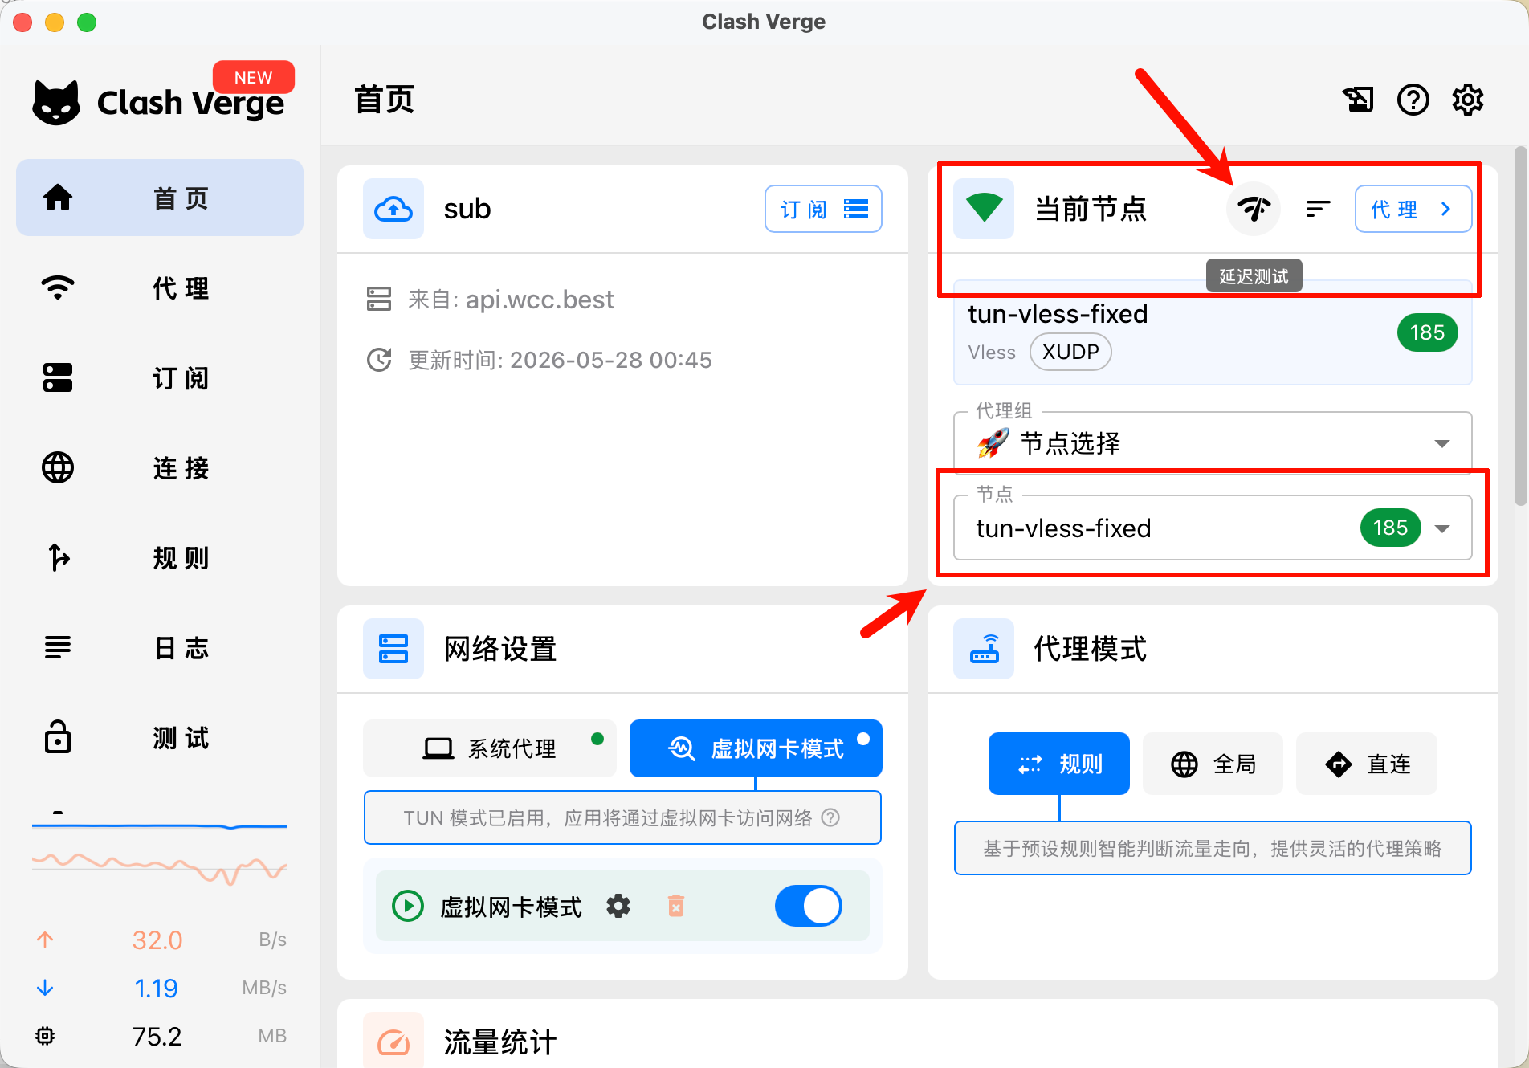
Task: Select the blue 虚拟网卡模式 tab
Action: click(756, 748)
